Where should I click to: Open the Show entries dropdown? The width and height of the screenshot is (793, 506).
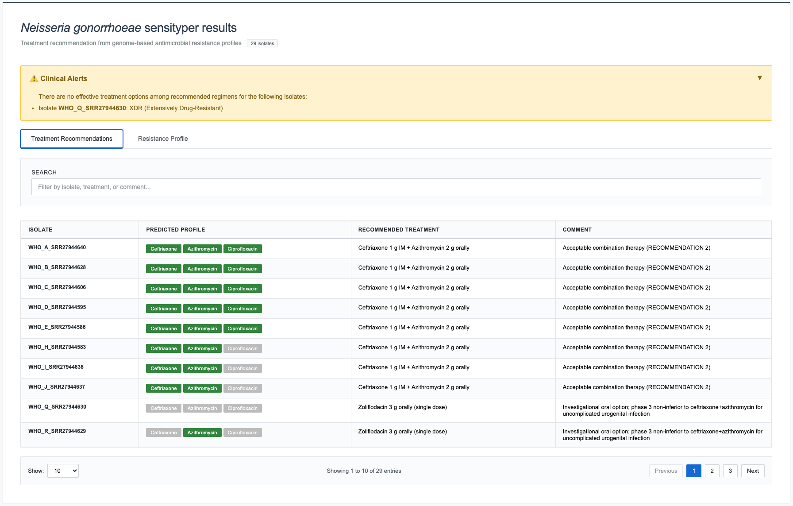tap(63, 471)
